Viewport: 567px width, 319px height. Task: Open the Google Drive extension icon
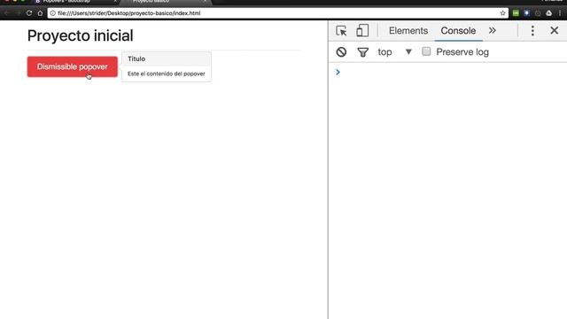pos(549,13)
